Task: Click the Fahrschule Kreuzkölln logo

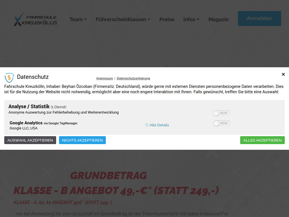Action: (x=35, y=19)
